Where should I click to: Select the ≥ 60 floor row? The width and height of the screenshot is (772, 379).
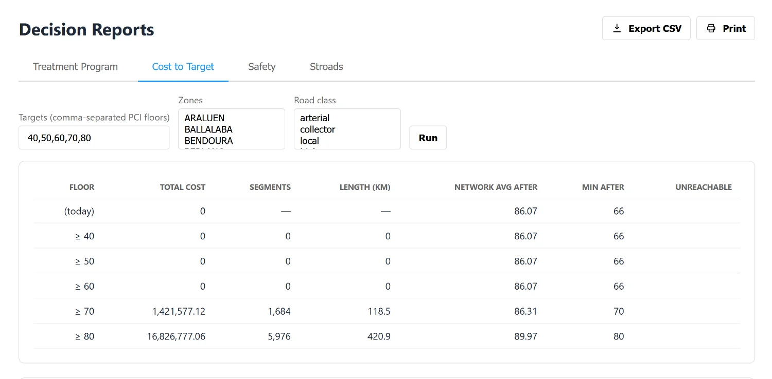pyautogui.click(x=387, y=286)
